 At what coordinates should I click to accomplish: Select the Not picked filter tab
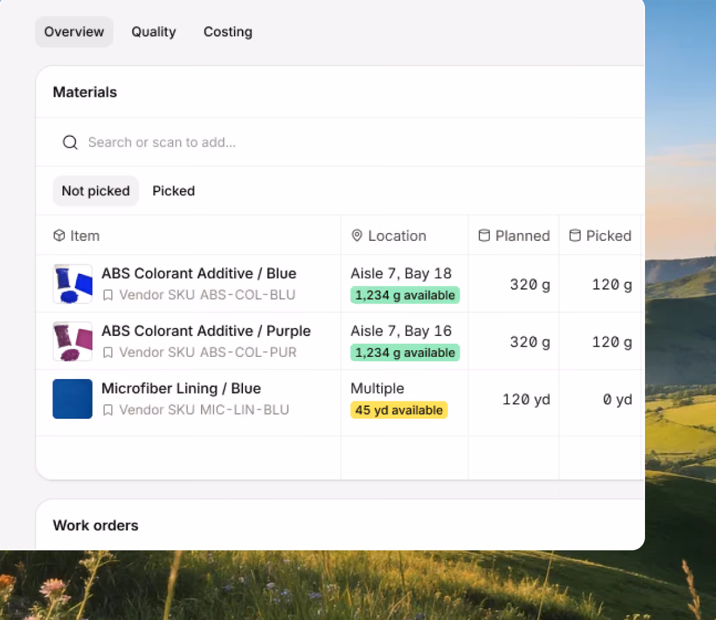pos(96,191)
